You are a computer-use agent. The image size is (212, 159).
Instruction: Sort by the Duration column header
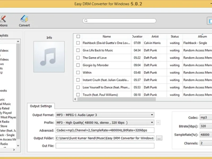tap(137, 37)
